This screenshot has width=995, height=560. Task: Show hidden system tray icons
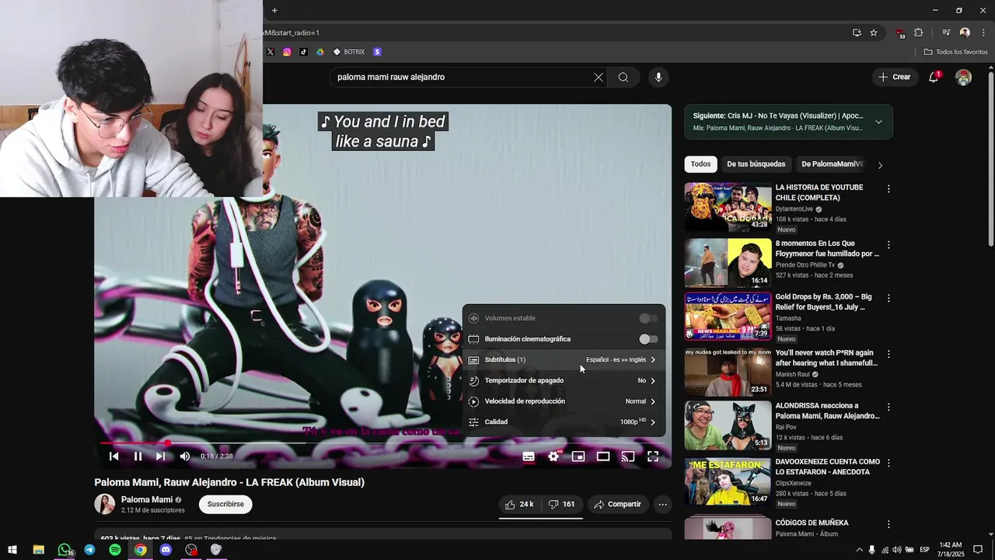(859, 550)
